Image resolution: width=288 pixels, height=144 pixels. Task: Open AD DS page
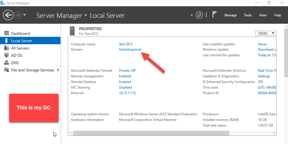[17, 55]
